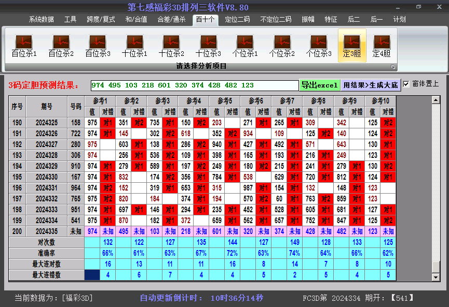The width and height of the screenshot is (449, 307).
Task: Click the 准确率 row label
Action: click(x=46, y=253)
